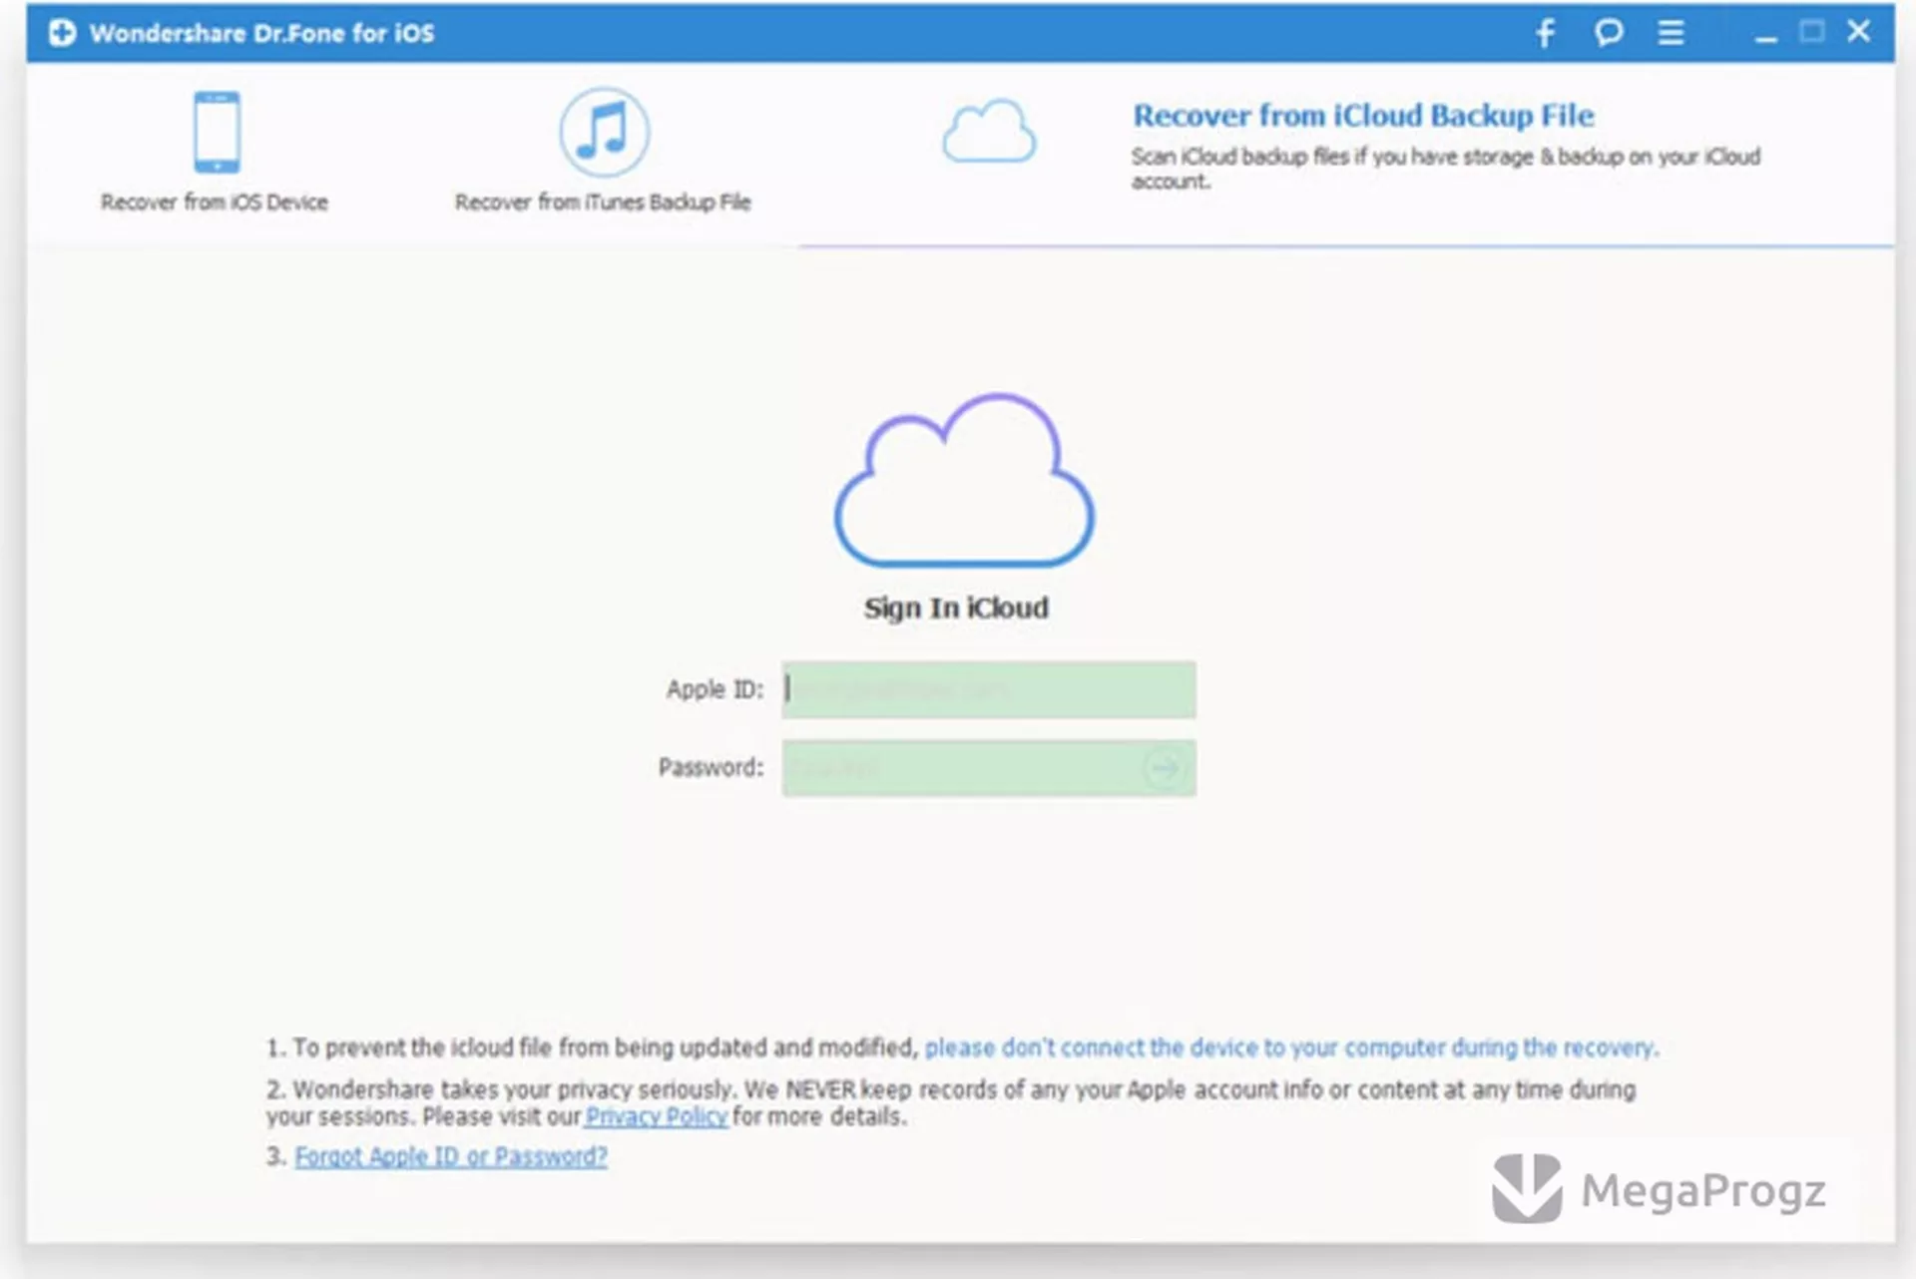Click the Password: label
The image size is (1916, 1279).
coord(711,768)
